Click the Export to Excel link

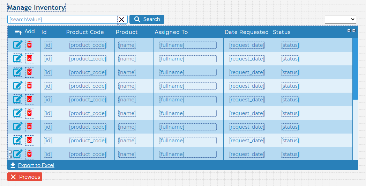pyautogui.click(x=36, y=165)
